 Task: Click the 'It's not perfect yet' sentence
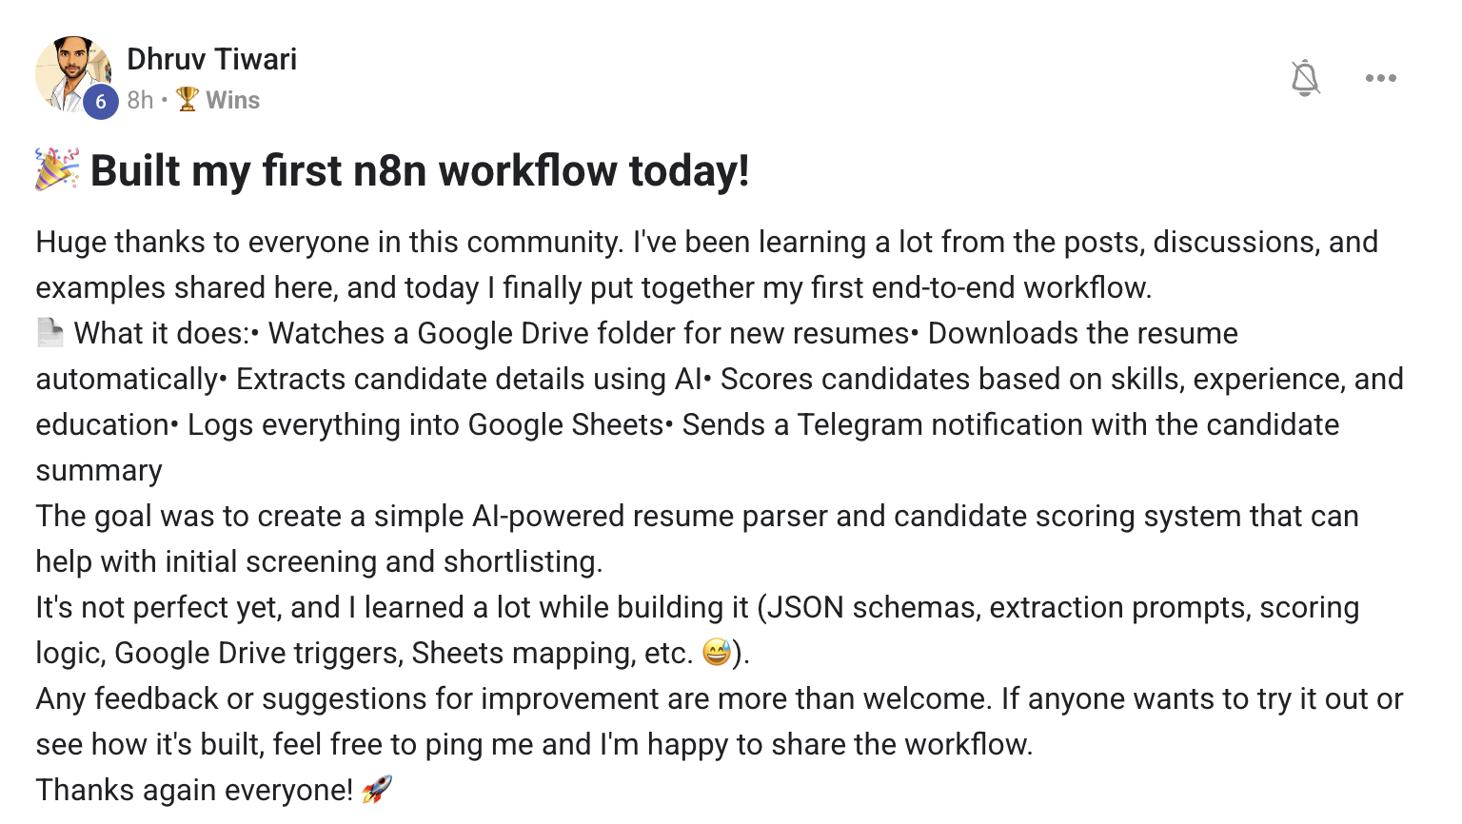tap(698, 630)
